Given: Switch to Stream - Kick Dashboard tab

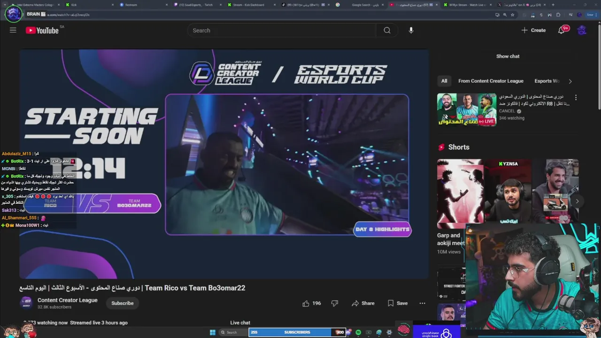Looking at the screenshot, I should point(251,5).
